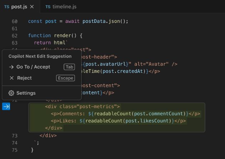Click 'render()' function name
The height and width of the screenshot is (159, 225).
click(x=65, y=36)
